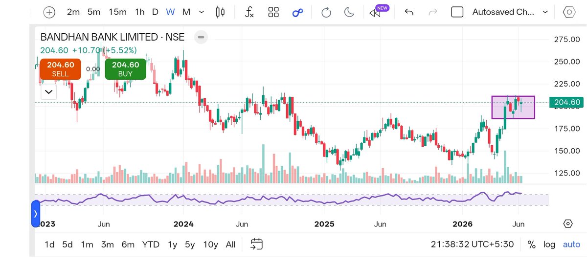
Task: Toggle dark mode with moon icon
Action: [349, 12]
